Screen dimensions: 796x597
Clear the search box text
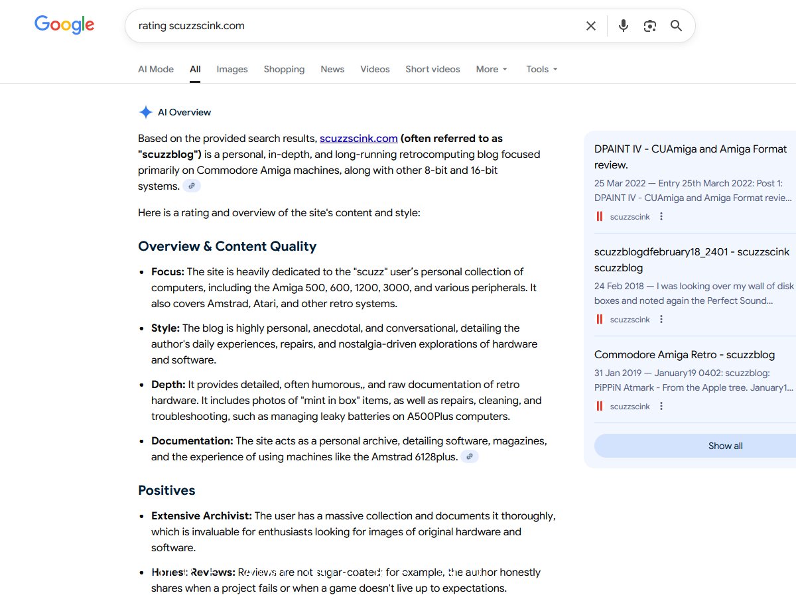pyautogui.click(x=590, y=26)
